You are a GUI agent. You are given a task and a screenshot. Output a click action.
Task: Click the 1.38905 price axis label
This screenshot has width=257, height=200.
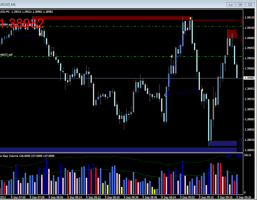tap(250, 109)
